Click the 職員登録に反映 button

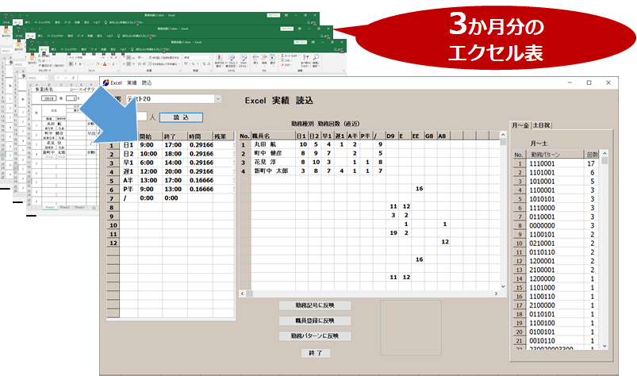(315, 320)
